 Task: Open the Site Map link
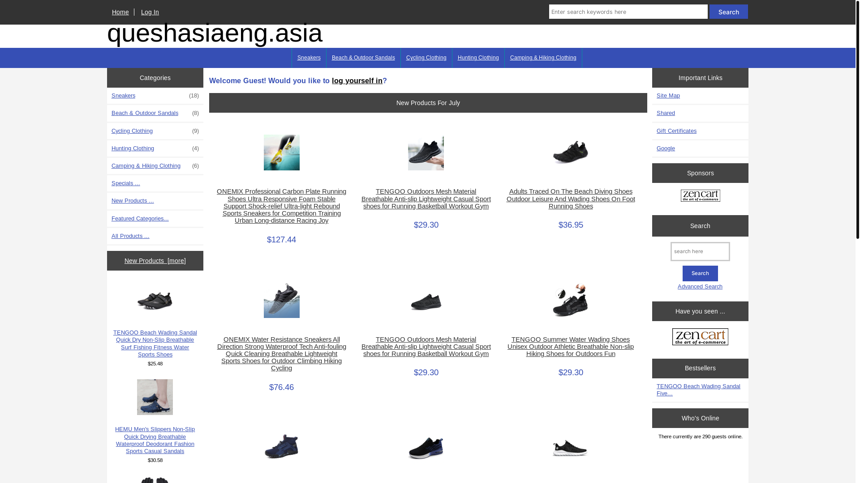click(668, 96)
